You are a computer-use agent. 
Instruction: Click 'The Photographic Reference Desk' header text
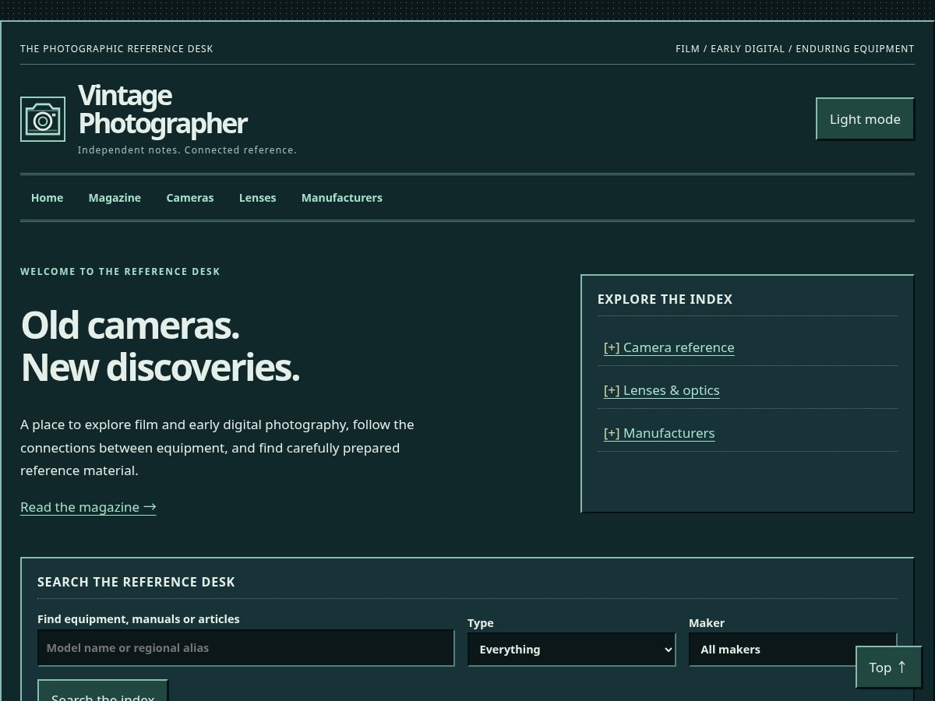pos(117,49)
